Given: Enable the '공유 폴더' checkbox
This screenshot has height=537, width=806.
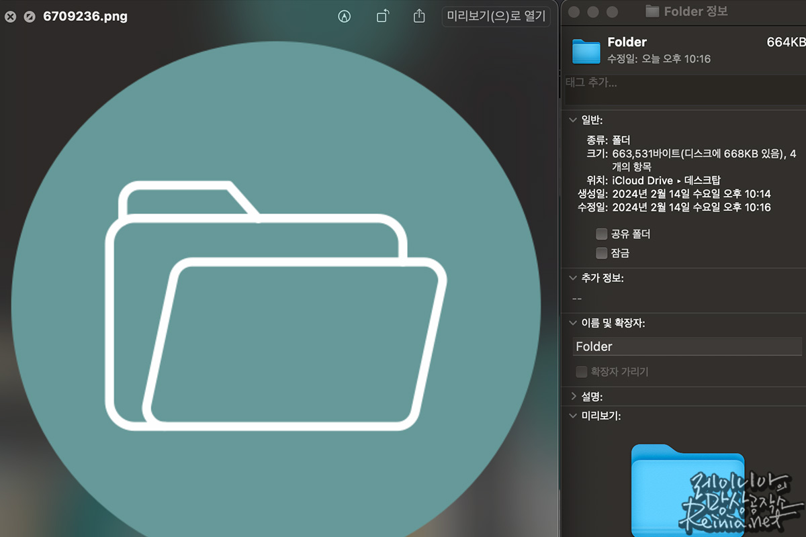Looking at the screenshot, I should tap(602, 234).
